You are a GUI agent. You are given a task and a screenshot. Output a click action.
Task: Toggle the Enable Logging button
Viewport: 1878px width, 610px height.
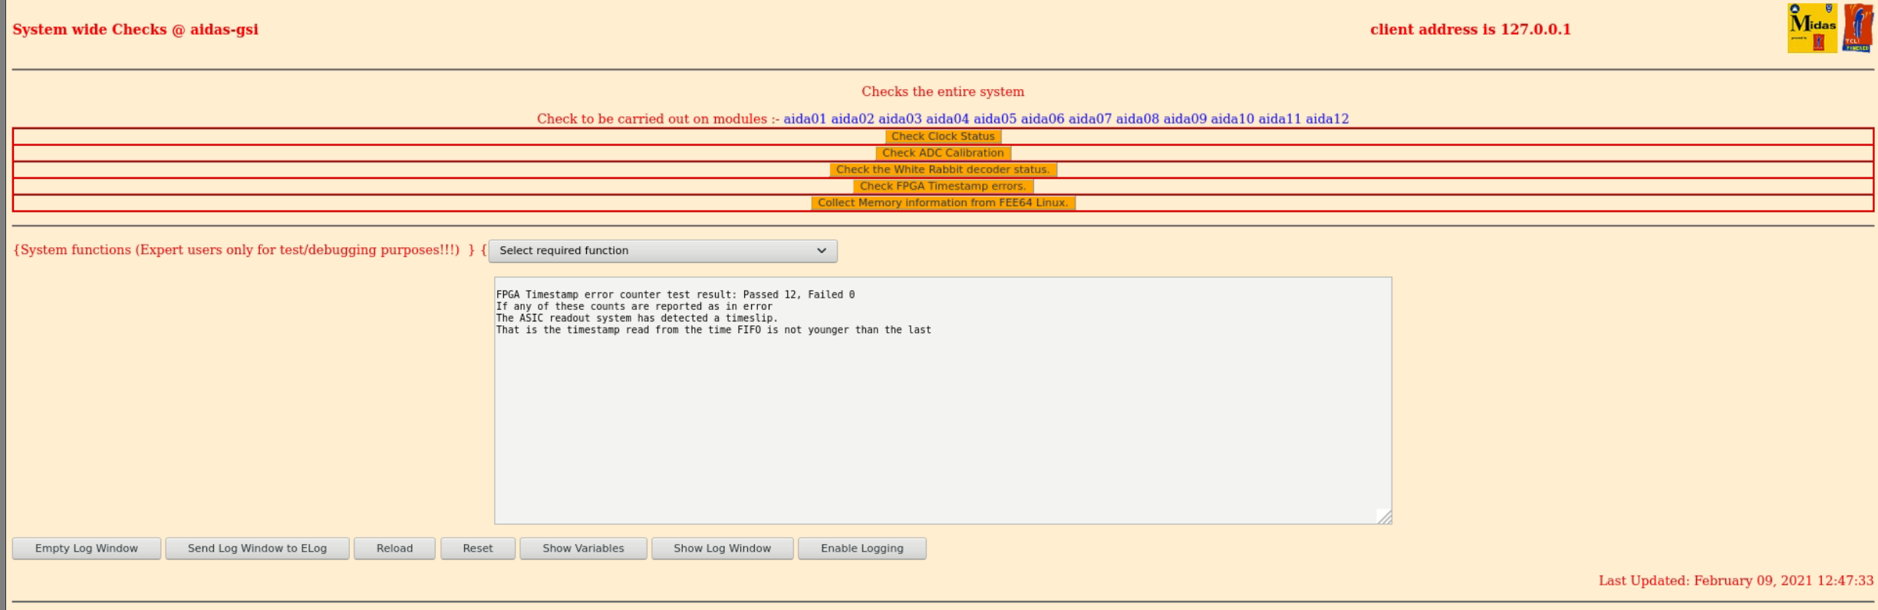coord(862,549)
